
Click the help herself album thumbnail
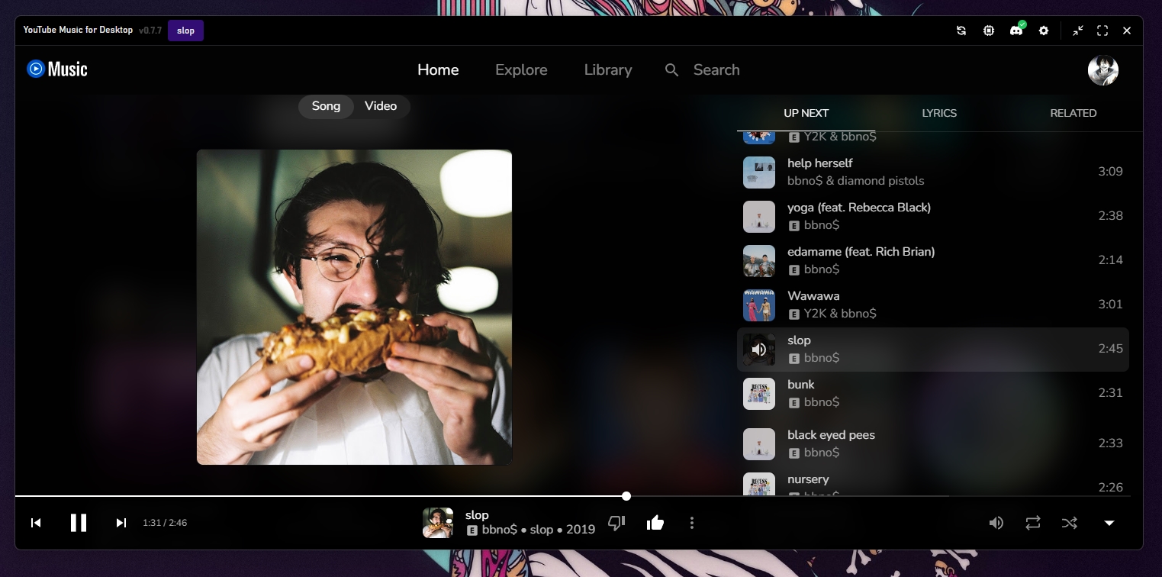pos(759,172)
